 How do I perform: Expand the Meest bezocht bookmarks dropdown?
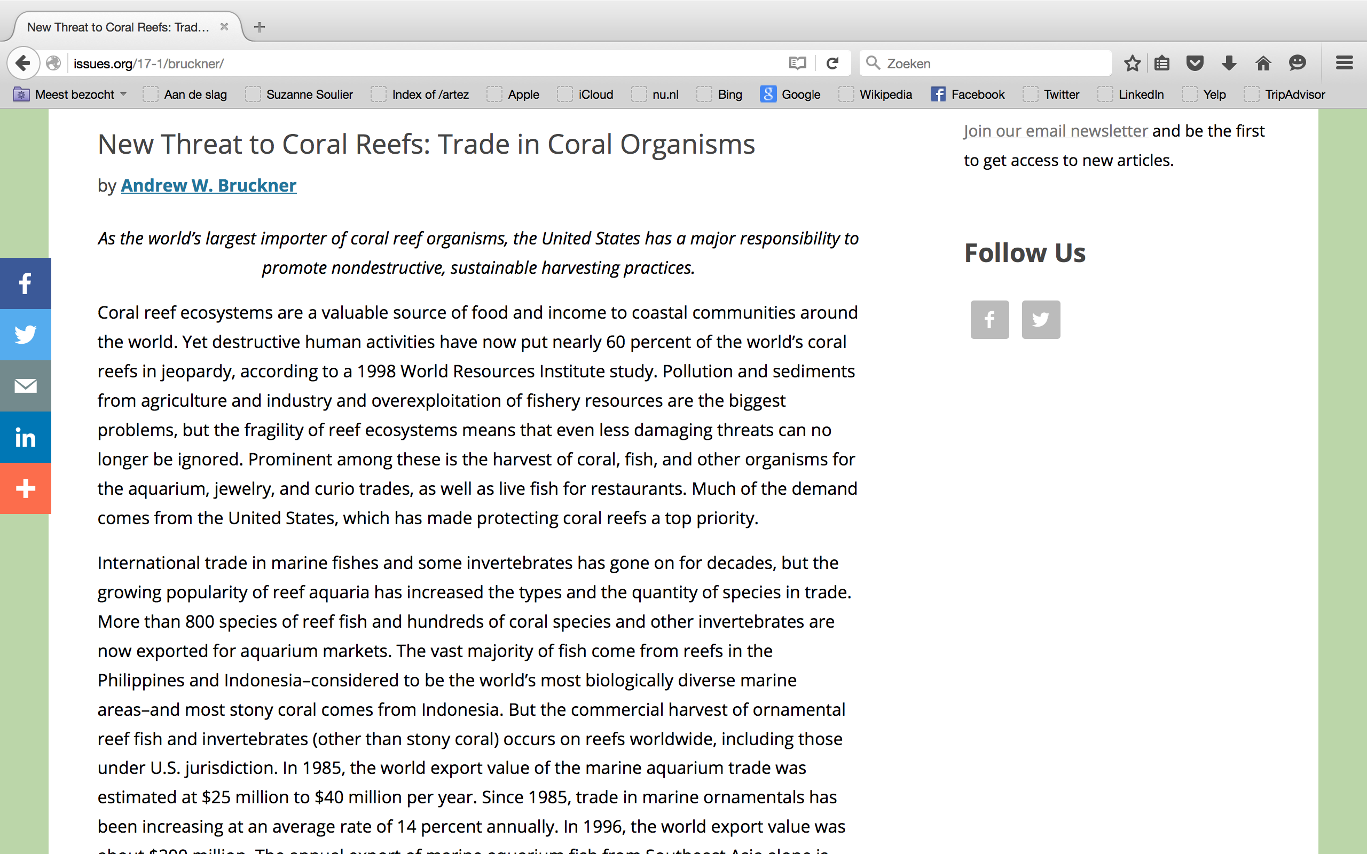pos(70,94)
